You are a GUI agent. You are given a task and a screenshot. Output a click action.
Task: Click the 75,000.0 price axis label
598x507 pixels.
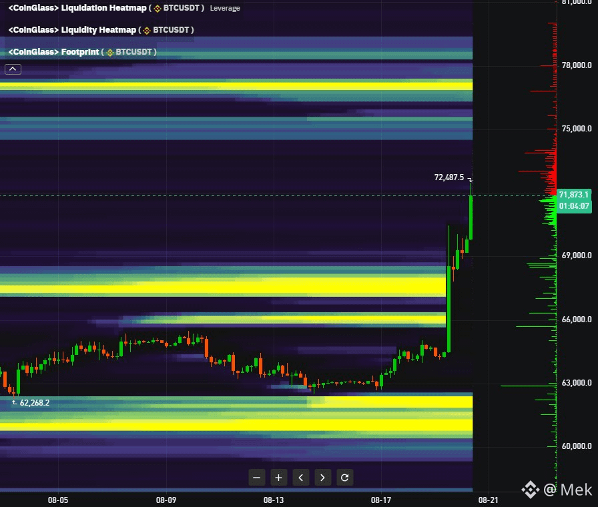coord(577,129)
